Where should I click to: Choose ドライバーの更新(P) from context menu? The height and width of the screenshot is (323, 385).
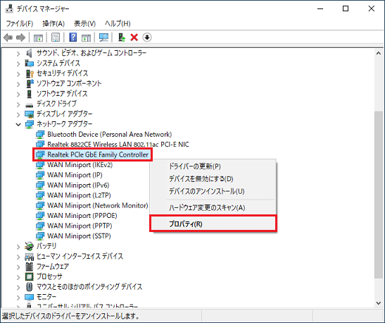pos(213,166)
